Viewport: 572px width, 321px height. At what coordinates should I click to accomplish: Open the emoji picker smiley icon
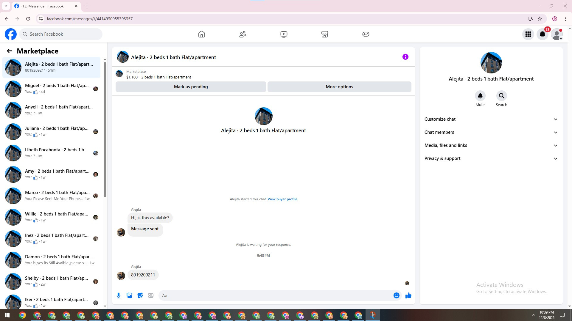click(x=397, y=295)
